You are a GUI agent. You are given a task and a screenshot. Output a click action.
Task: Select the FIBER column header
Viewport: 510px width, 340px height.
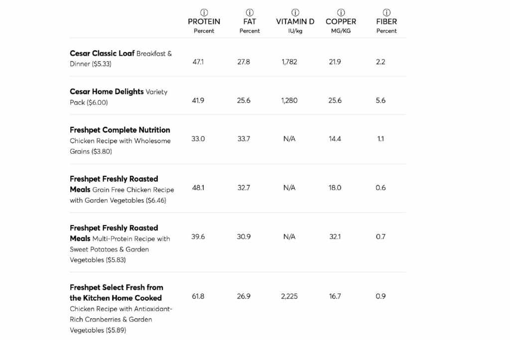386,22
